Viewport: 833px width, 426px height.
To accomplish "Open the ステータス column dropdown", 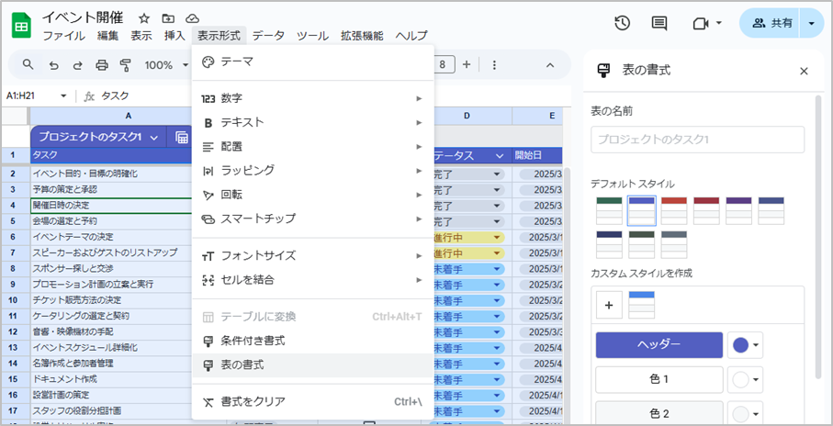I will pos(500,156).
